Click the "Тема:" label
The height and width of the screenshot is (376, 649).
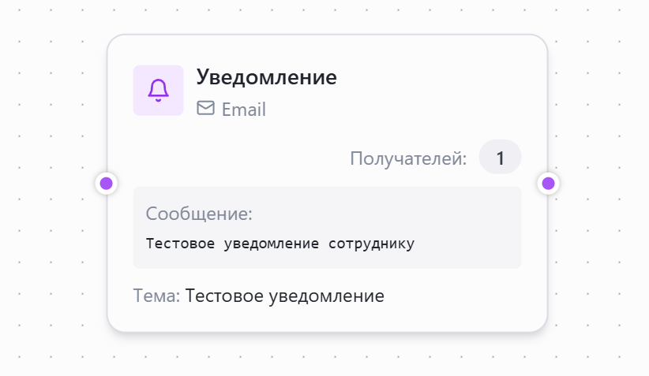[x=156, y=296]
